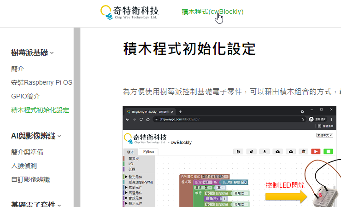Click the paragraph starting 為方便使用樹莓派
Viewport: 341px width, 207px height.
pyautogui.click(x=232, y=92)
